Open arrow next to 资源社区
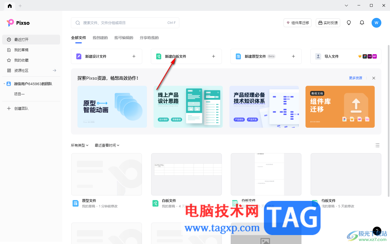The height and width of the screenshot is (244, 390). [54, 70]
